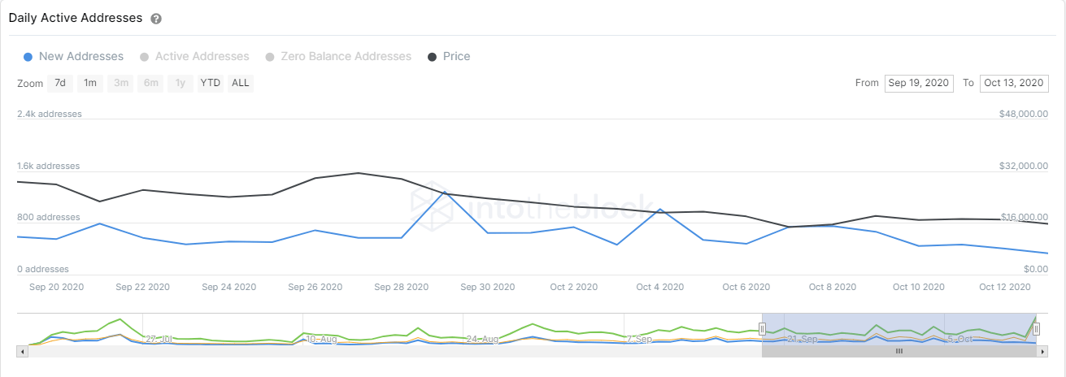The height and width of the screenshot is (377, 1066).
Task: Click the navigator scrollbar thumb grip
Action: coord(899,351)
